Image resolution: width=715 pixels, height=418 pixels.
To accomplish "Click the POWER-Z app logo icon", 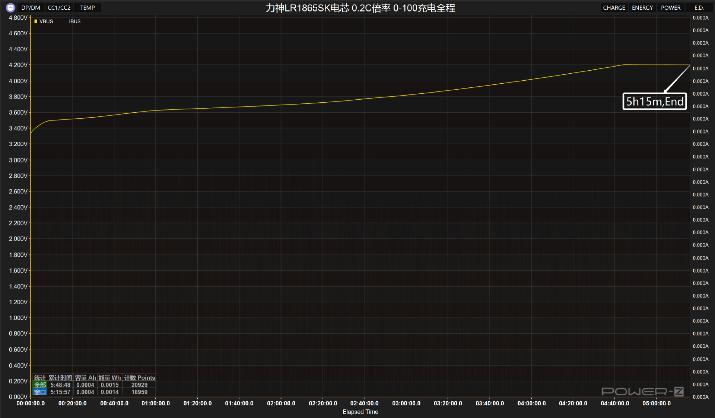I will tap(10, 7).
